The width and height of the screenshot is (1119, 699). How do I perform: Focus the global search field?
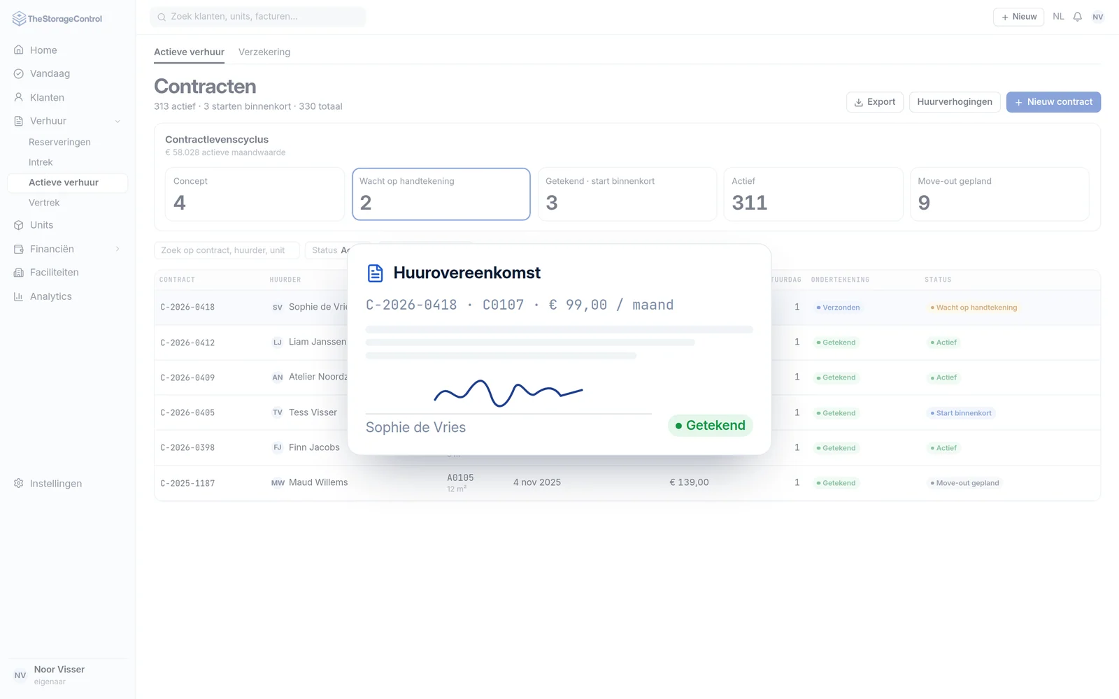258,17
